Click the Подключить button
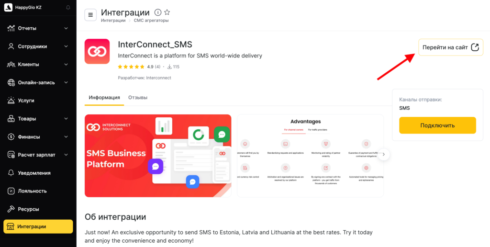The image size is (490, 247). pos(437,125)
